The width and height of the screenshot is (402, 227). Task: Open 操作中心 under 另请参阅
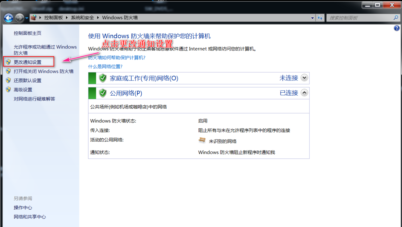click(23, 208)
